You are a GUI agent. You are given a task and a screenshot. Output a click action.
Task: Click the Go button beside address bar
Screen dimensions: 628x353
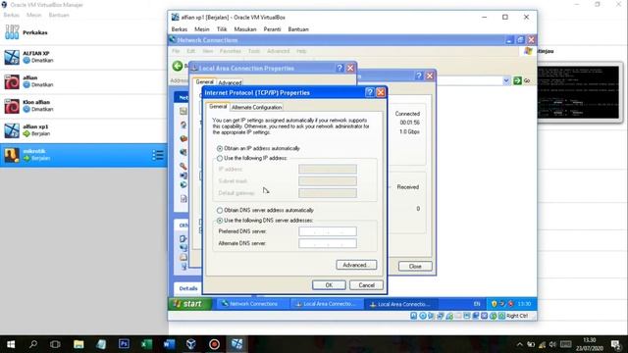[522, 80]
